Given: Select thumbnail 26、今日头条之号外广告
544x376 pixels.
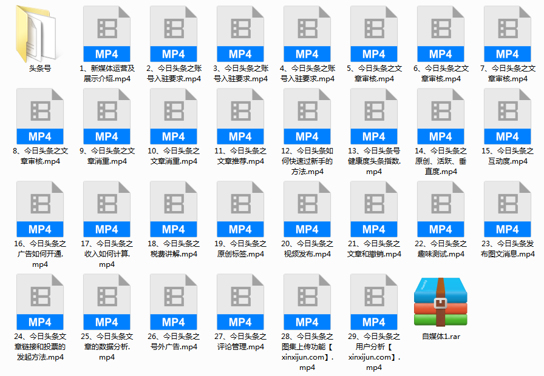Looking at the screenshot, I should pos(173,302).
